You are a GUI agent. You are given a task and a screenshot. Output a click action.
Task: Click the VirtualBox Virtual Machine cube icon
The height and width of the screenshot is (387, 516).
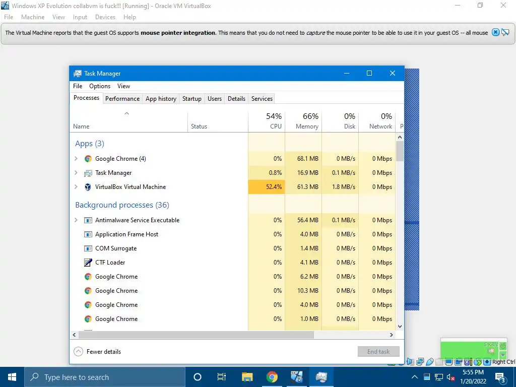[x=88, y=187]
